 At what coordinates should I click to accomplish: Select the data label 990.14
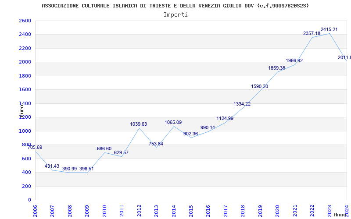click(x=208, y=127)
